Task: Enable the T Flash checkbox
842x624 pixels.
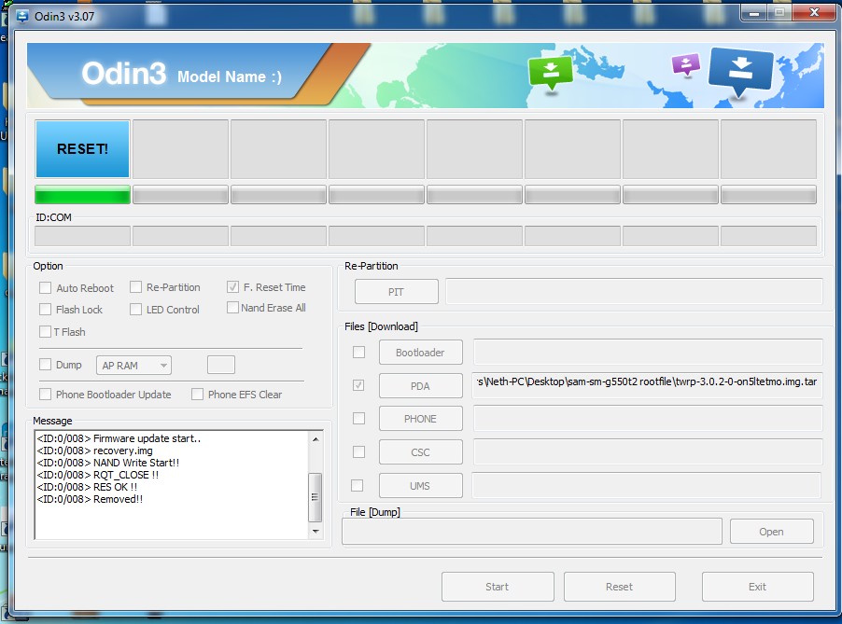Action: click(x=45, y=331)
